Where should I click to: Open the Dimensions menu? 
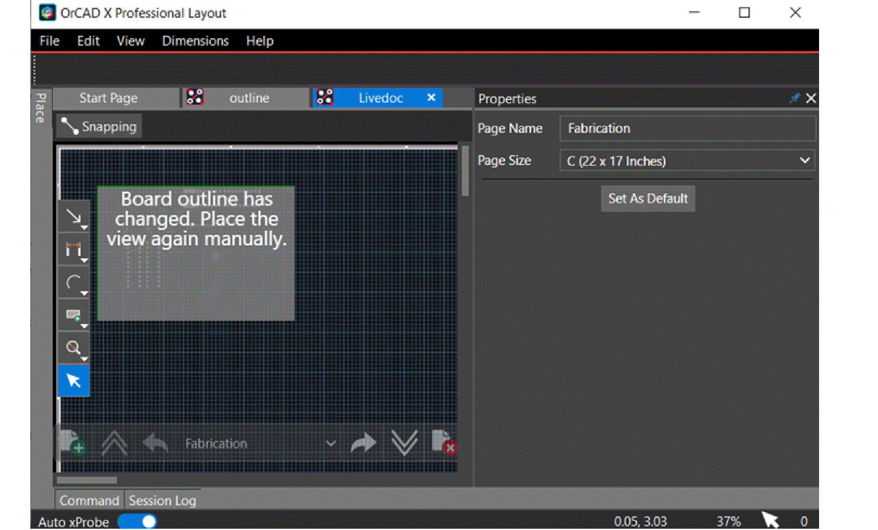[195, 41]
